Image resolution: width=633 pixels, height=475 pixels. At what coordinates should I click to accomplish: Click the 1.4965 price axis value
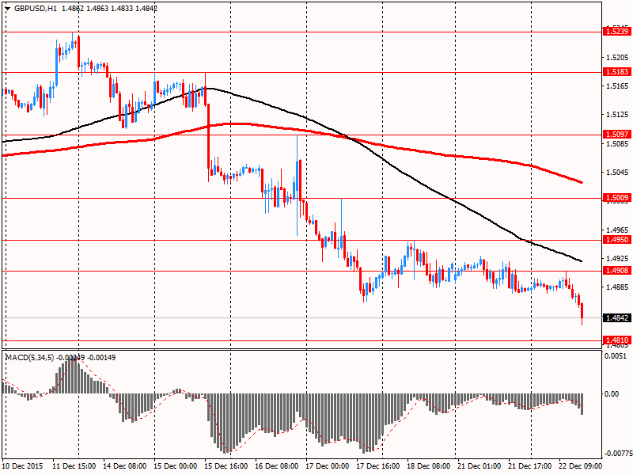[617, 230]
